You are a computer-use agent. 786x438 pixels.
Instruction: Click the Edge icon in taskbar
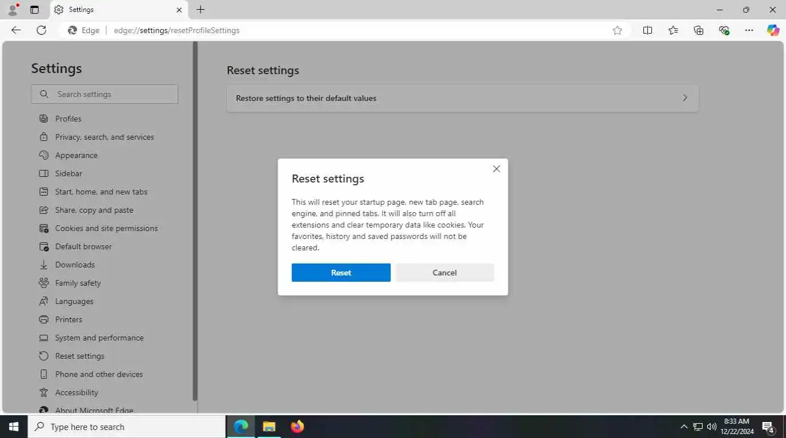pos(241,427)
